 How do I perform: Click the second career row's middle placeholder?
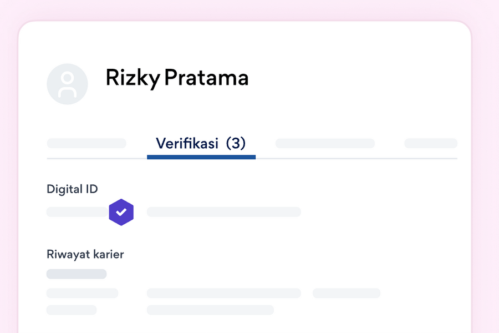(x=210, y=310)
